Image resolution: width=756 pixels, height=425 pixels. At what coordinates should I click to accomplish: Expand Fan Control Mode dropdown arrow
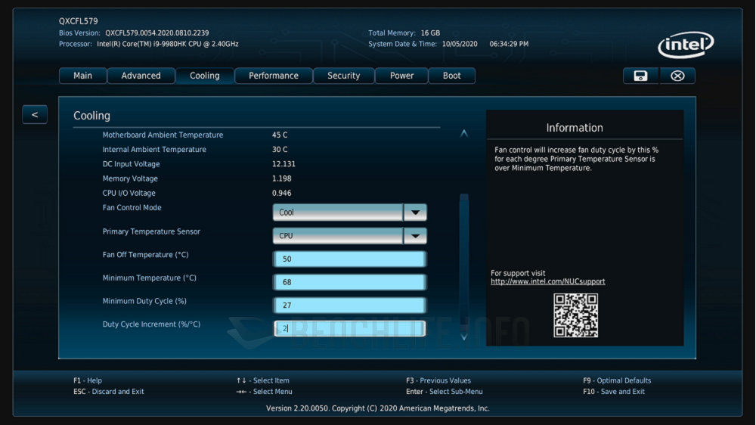click(x=415, y=212)
